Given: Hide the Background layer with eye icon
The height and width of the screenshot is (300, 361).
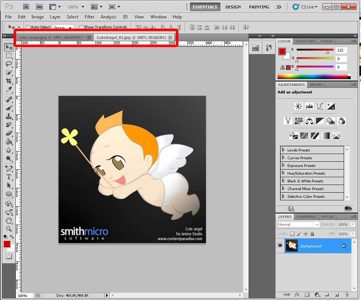Looking at the screenshot, I should [280, 246].
